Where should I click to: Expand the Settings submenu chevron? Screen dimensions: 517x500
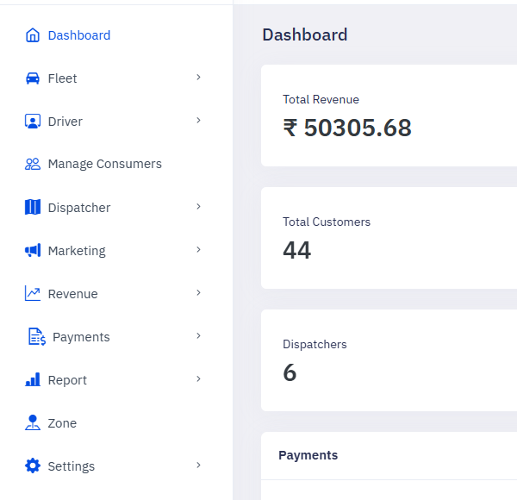click(x=198, y=465)
